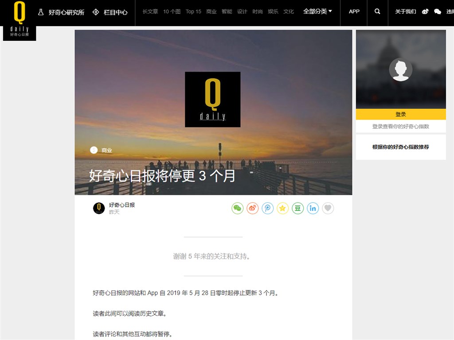Expand 全部分类 dropdown
454x340 pixels.
tap(317, 11)
